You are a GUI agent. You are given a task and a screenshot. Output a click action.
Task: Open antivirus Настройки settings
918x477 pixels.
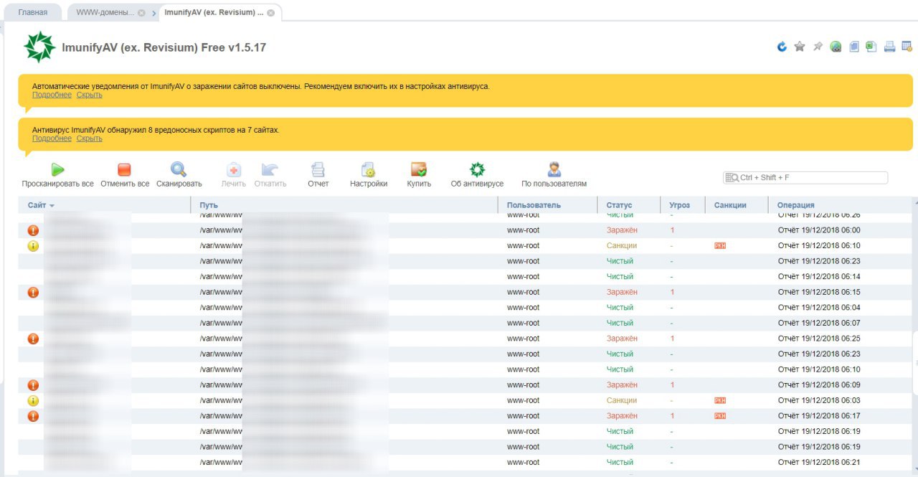(x=369, y=170)
